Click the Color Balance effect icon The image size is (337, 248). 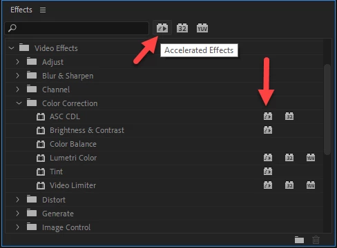pos(41,144)
